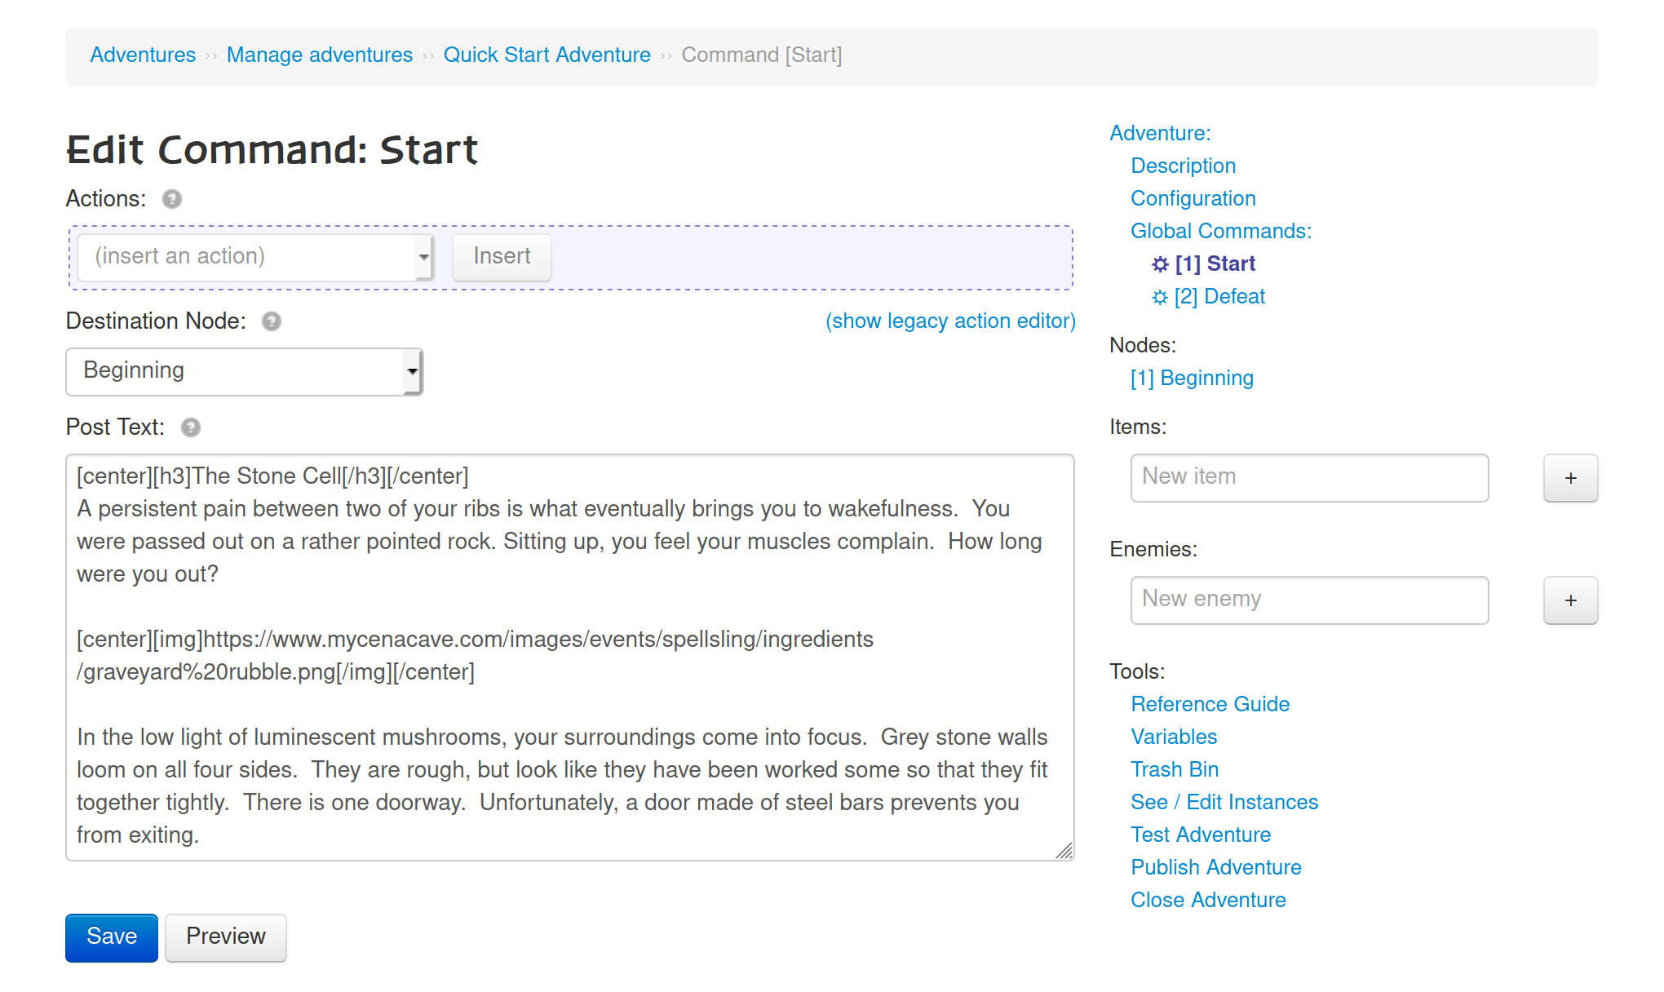Screen dimensions: 1664x992
Task: Open the show legacy action editor link
Action: [950, 321]
